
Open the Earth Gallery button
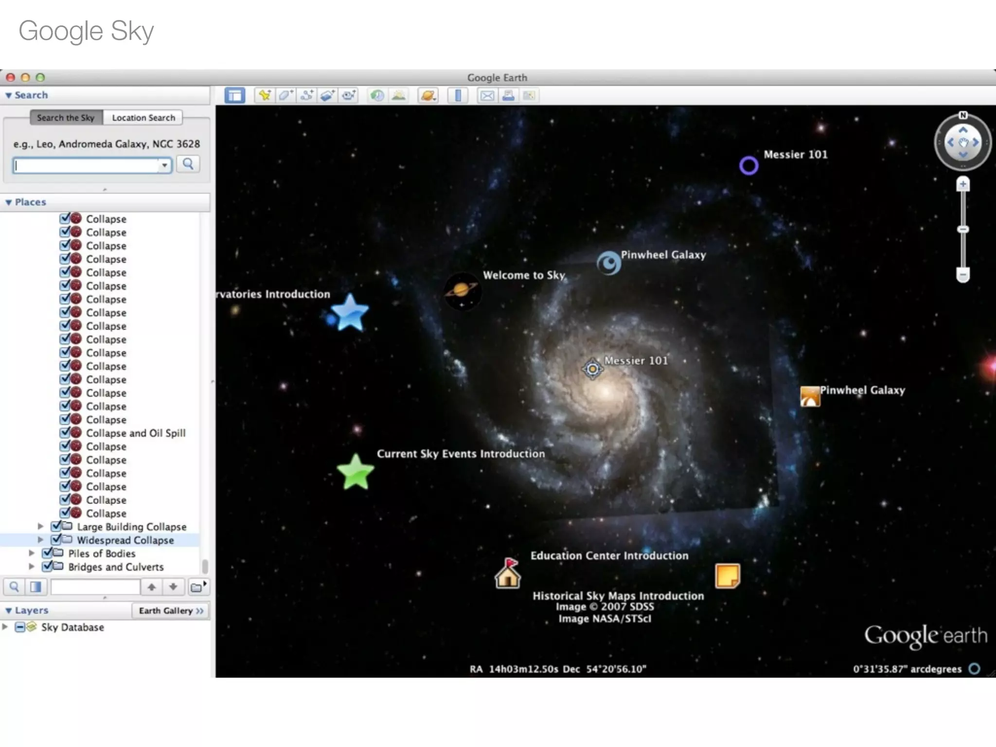(x=171, y=611)
